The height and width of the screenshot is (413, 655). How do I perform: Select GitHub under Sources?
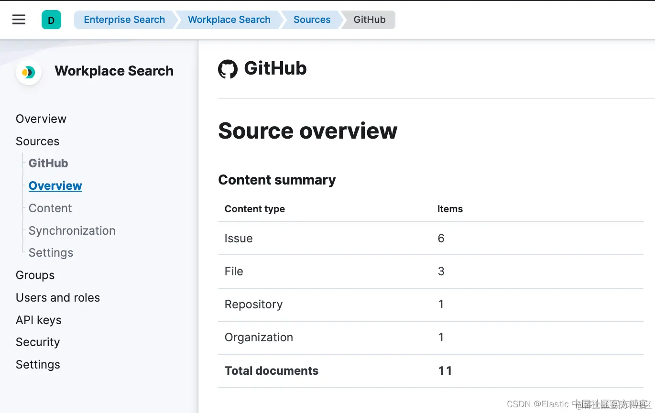[x=48, y=163]
